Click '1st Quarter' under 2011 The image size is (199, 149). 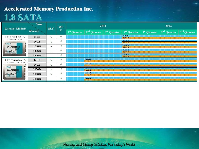[75, 32]
